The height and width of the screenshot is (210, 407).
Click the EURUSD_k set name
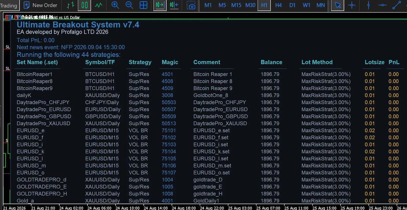31,151
